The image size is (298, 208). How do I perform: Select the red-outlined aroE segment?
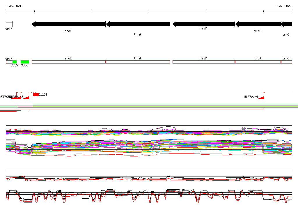point(69,62)
